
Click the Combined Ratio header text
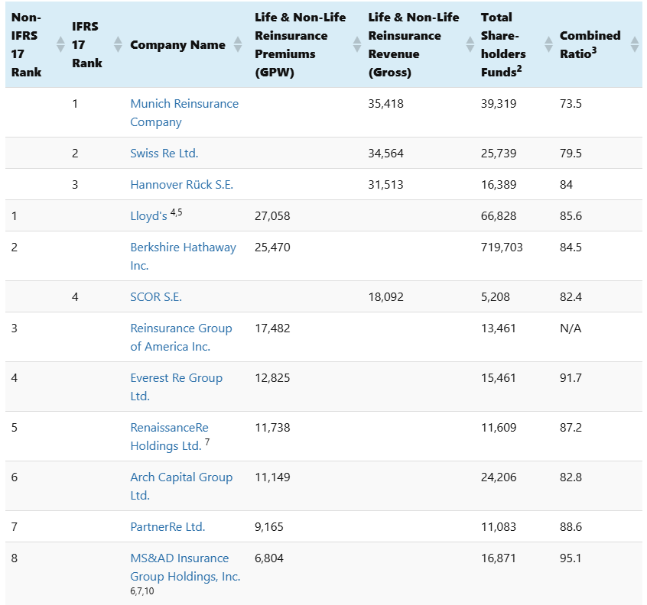pos(590,44)
